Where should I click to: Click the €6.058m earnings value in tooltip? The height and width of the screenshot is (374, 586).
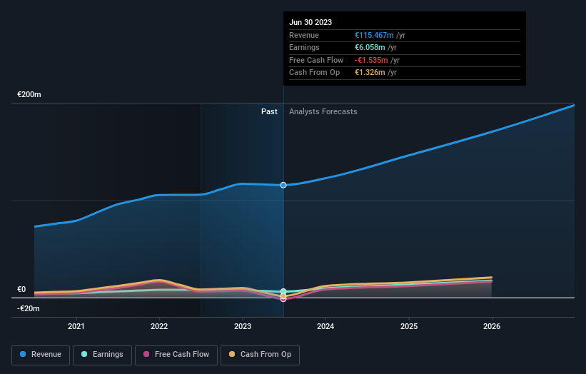[x=370, y=47]
